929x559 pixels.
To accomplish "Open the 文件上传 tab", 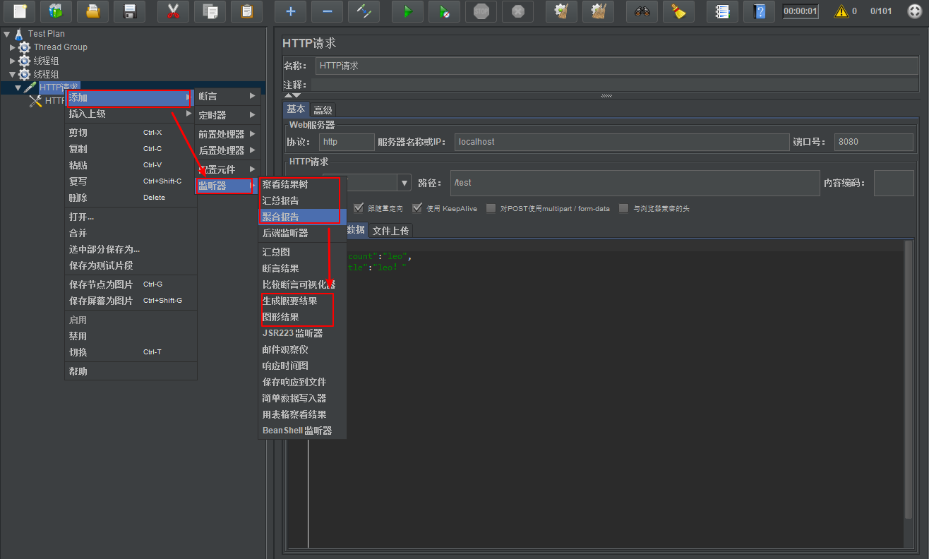I will [390, 231].
